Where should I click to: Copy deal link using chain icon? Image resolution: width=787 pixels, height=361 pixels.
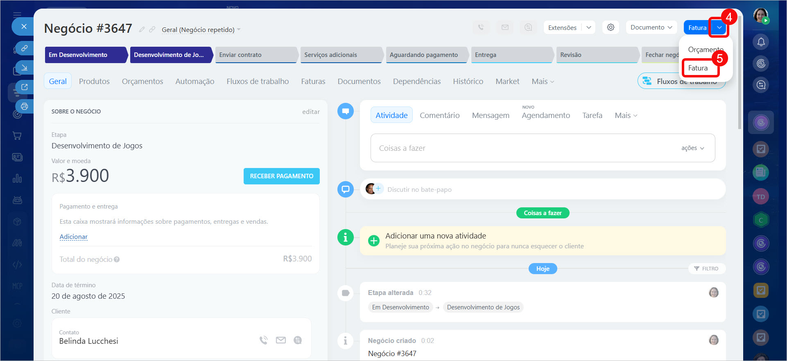[152, 30]
